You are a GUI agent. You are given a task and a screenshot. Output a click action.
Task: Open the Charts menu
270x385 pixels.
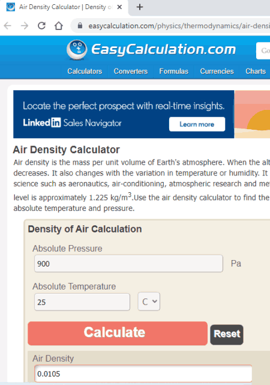255,71
